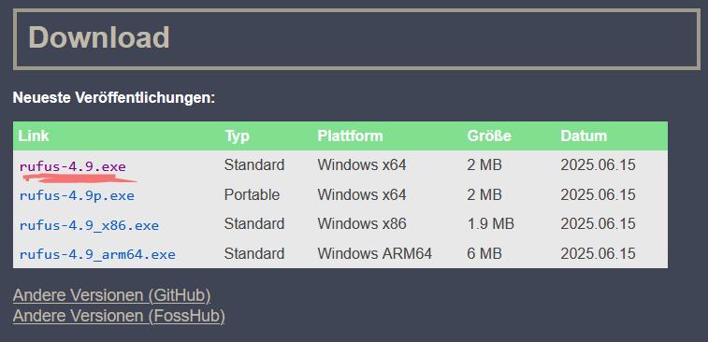708x342 pixels.
Task: Click the Größe column header
Action: (x=489, y=135)
